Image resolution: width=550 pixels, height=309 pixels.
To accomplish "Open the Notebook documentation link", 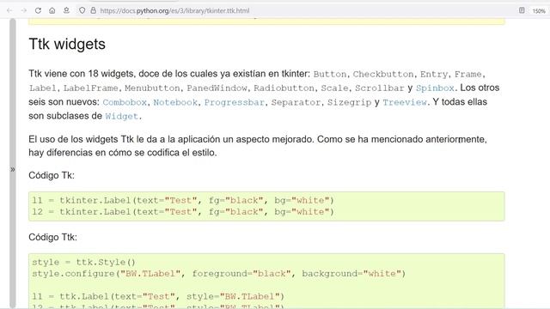I will (x=175, y=102).
